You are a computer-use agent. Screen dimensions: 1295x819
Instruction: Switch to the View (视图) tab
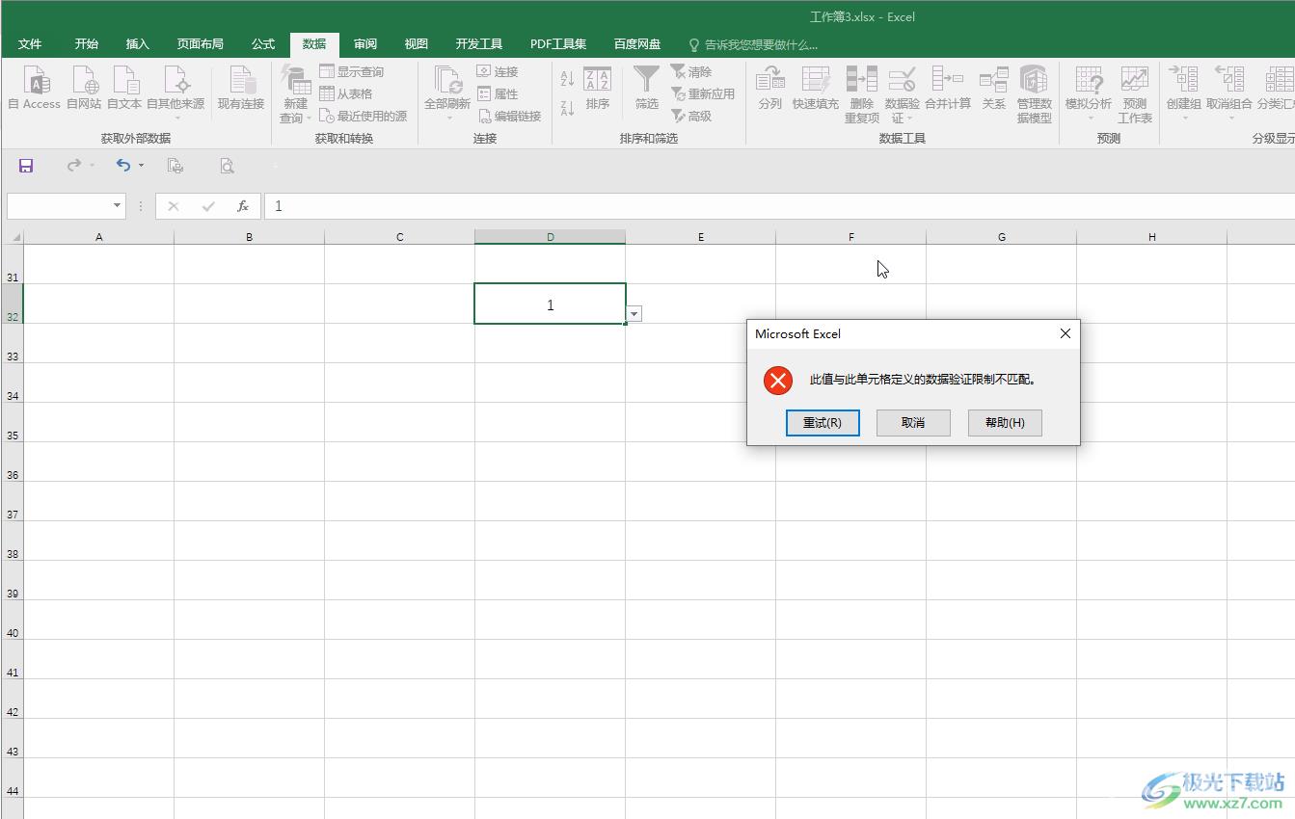coord(417,44)
